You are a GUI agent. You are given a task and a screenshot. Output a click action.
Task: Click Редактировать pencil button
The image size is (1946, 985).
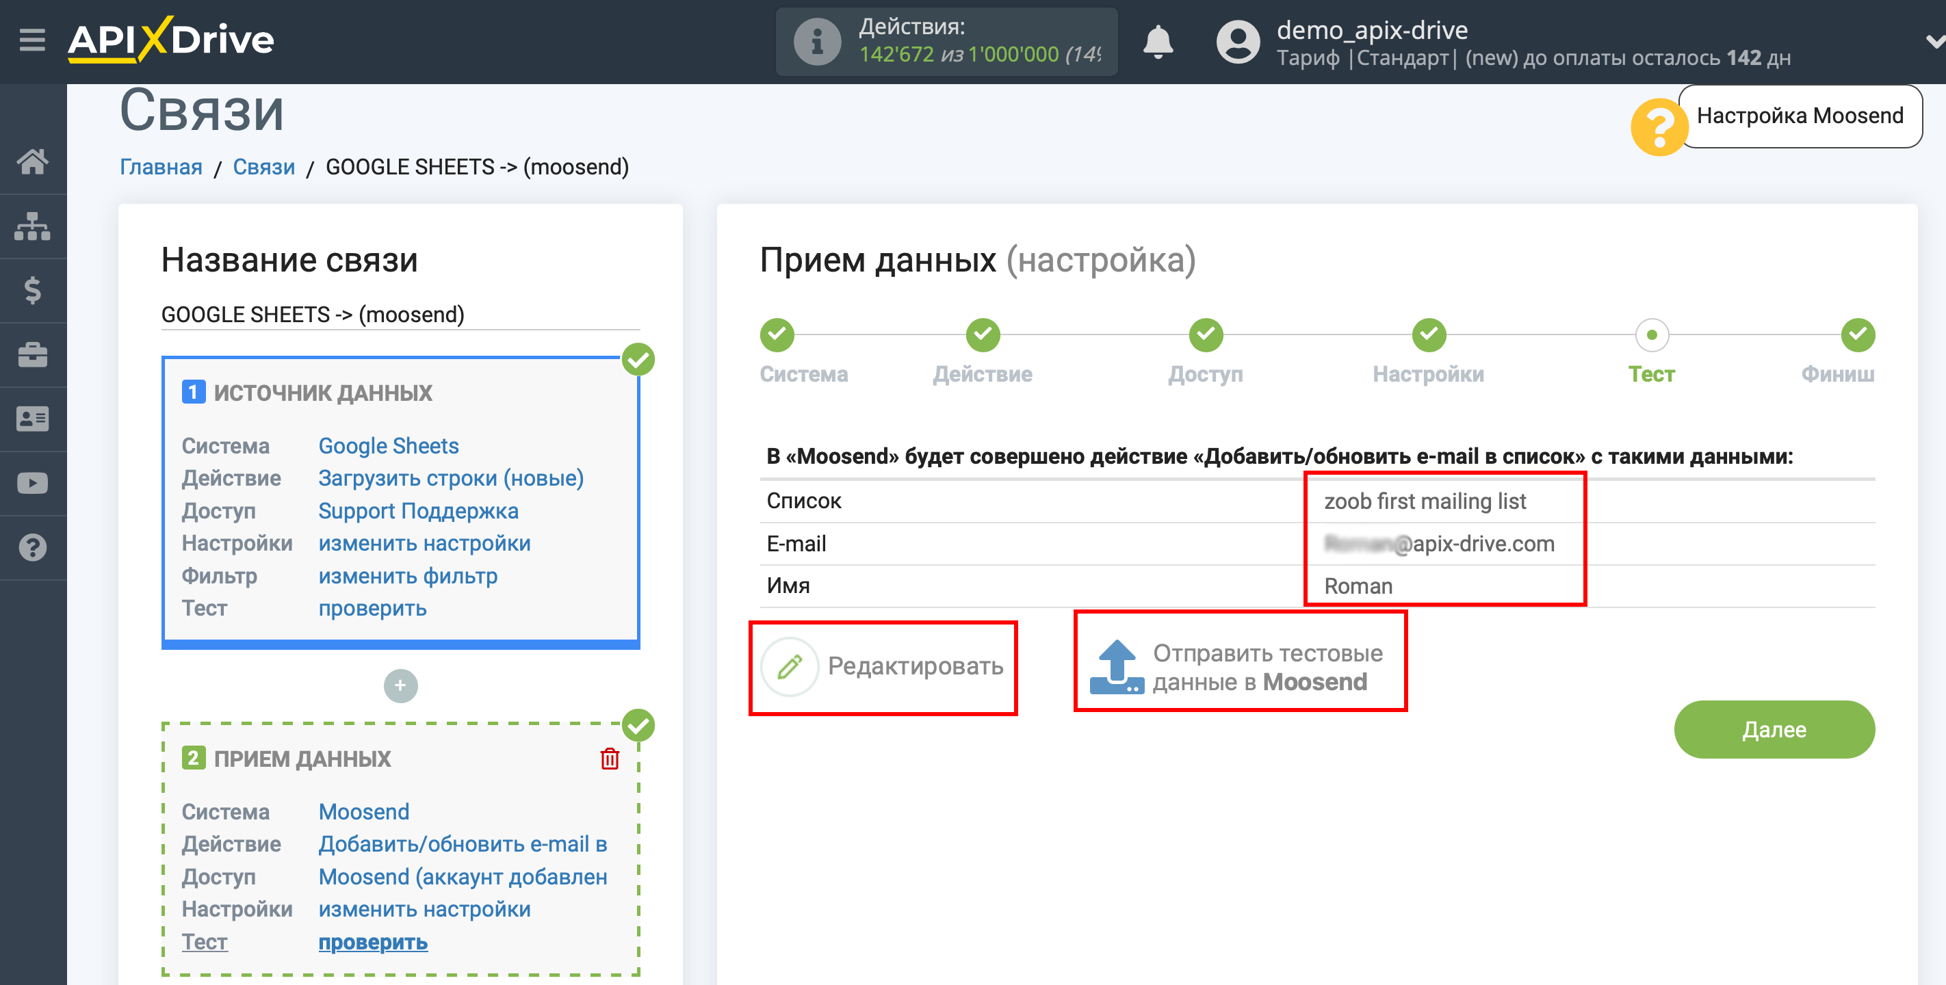click(x=883, y=666)
